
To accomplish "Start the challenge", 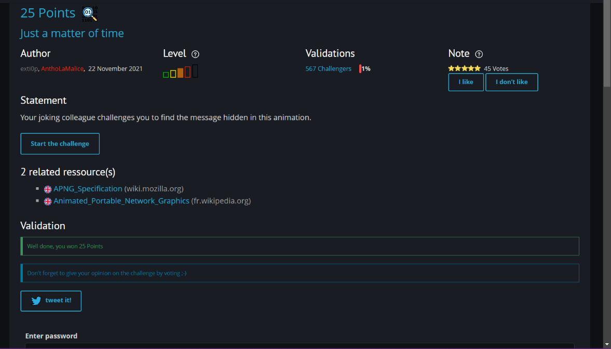I will coord(60,144).
